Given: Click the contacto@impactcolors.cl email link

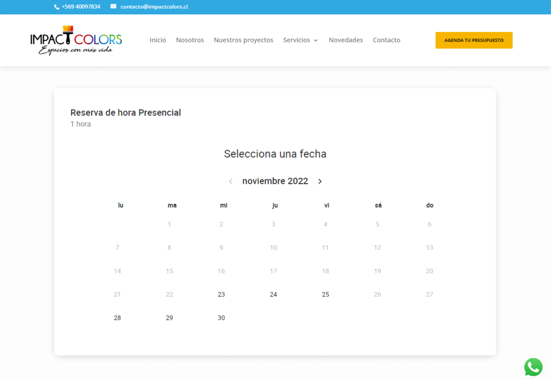Looking at the screenshot, I should [154, 7].
